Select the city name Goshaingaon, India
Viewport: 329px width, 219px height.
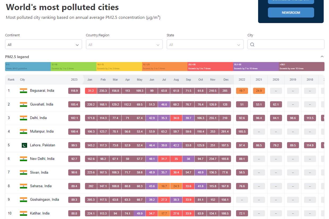[45, 200]
